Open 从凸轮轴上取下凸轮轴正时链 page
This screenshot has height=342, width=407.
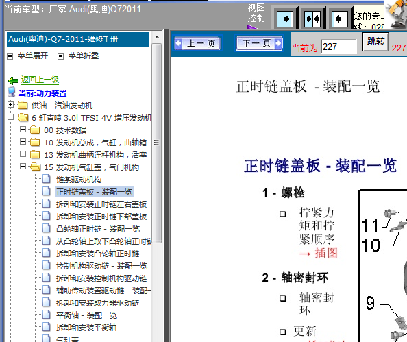tap(103, 241)
